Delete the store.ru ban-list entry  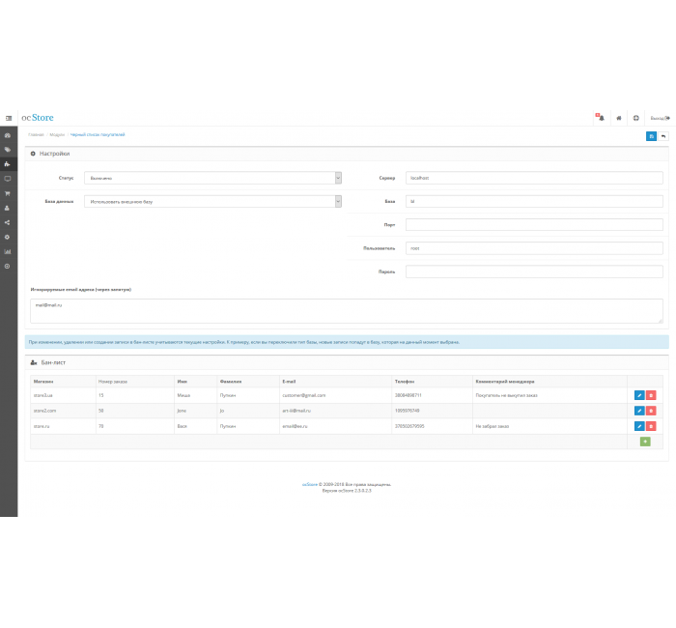pos(651,426)
